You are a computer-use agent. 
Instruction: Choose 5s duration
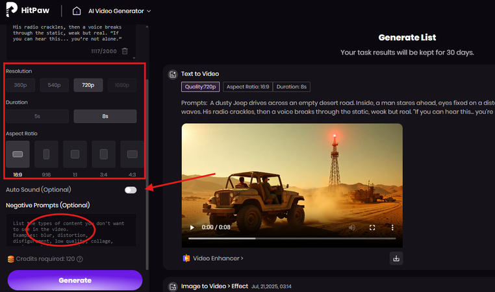pyautogui.click(x=37, y=116)
